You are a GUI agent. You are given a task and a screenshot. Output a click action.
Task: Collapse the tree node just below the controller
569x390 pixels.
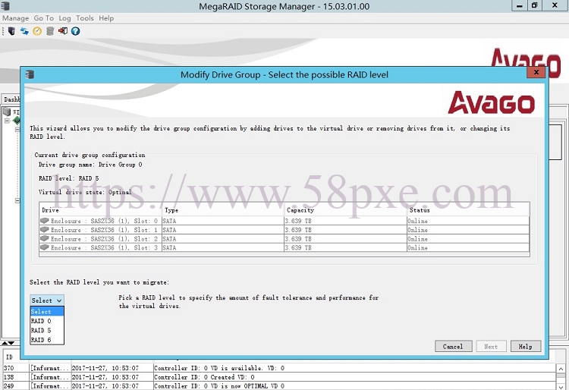tap(17, 130)
